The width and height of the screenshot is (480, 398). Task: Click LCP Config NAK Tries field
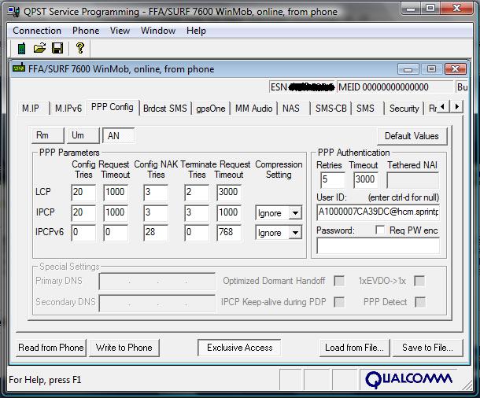click(156, 192)
